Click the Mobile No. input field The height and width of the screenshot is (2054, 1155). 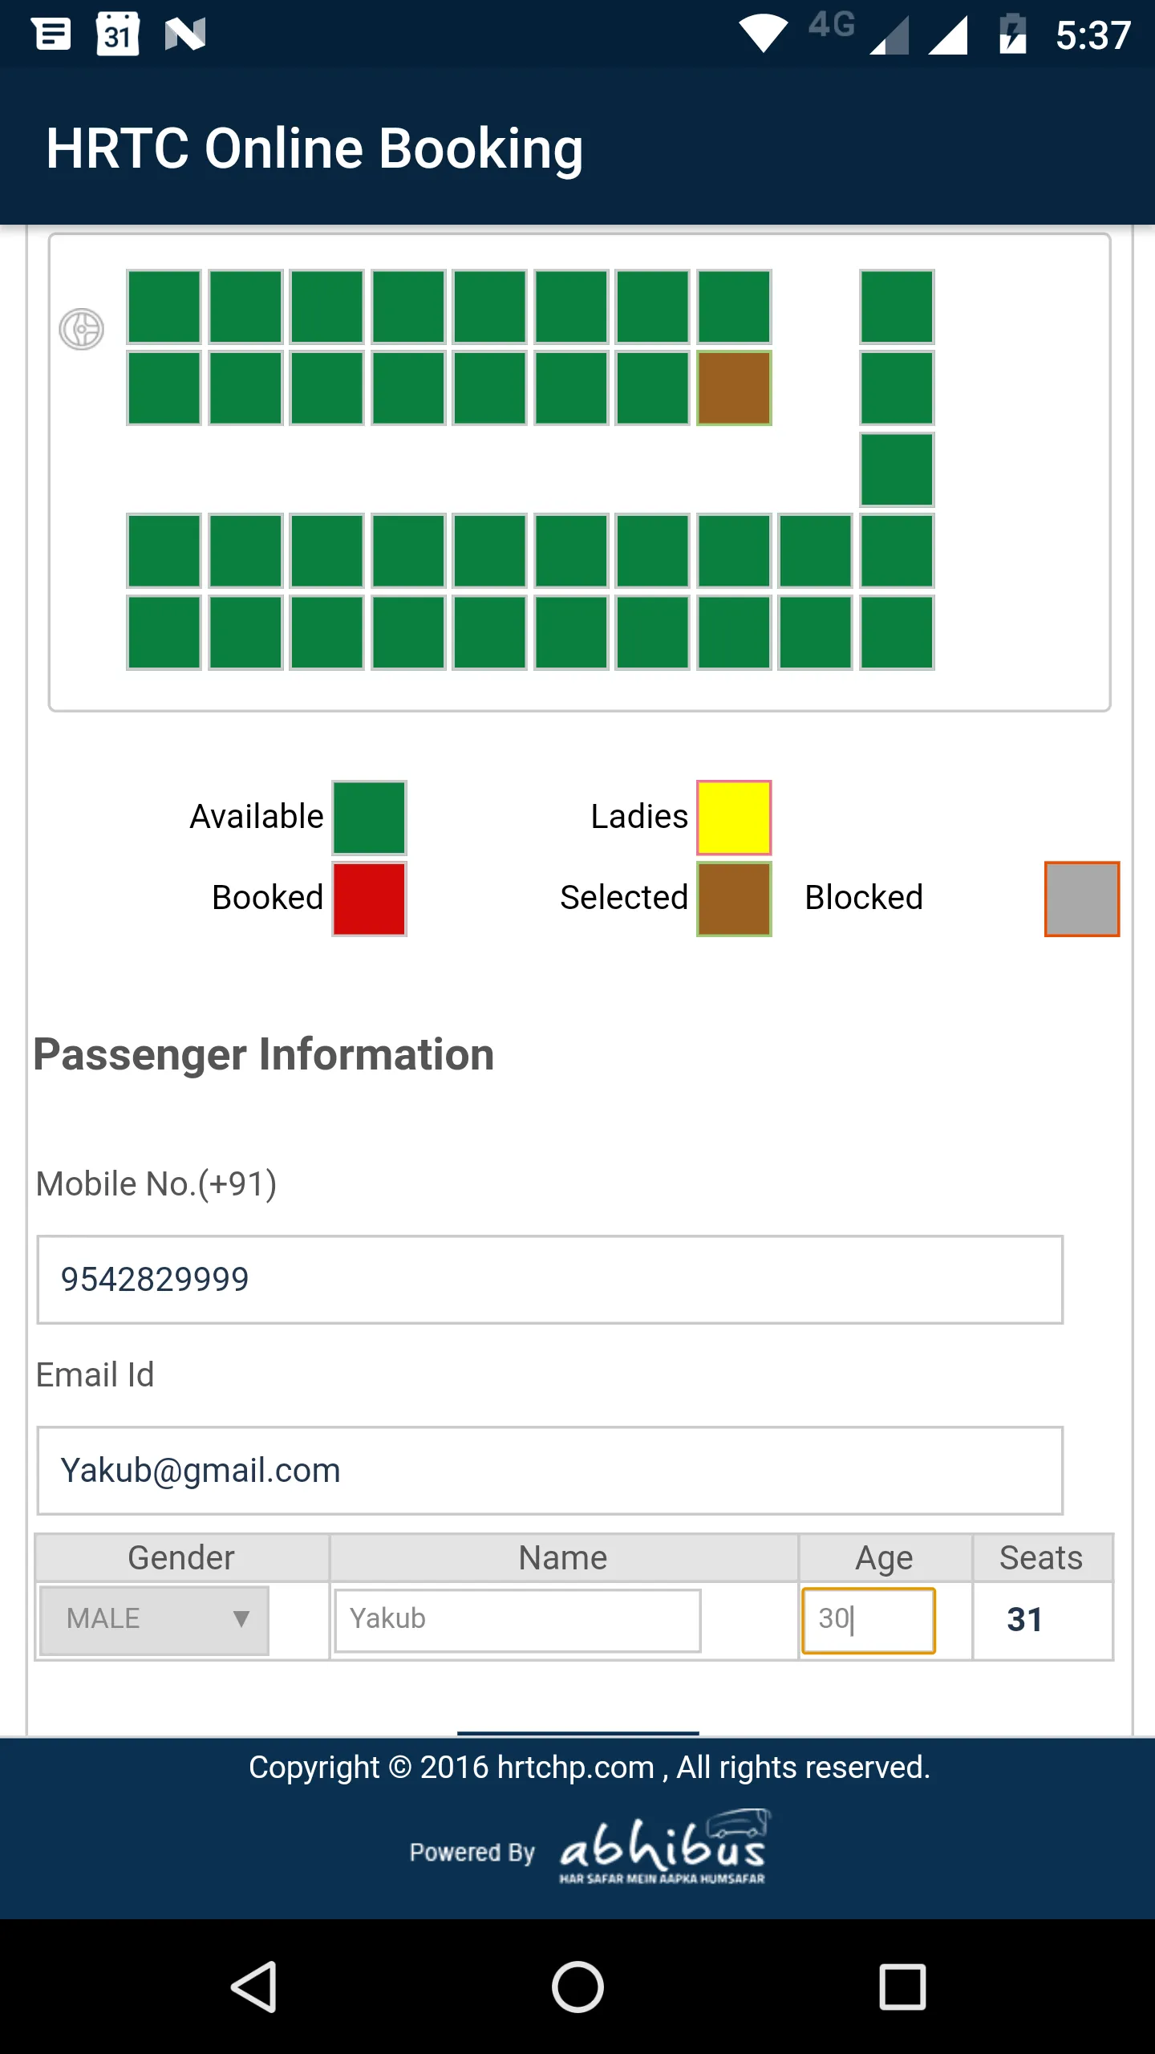tap(550, 1280)
